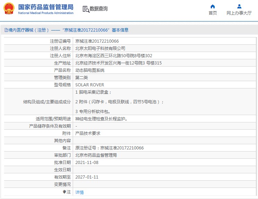Click the home house icon

(x=213, y=6)
